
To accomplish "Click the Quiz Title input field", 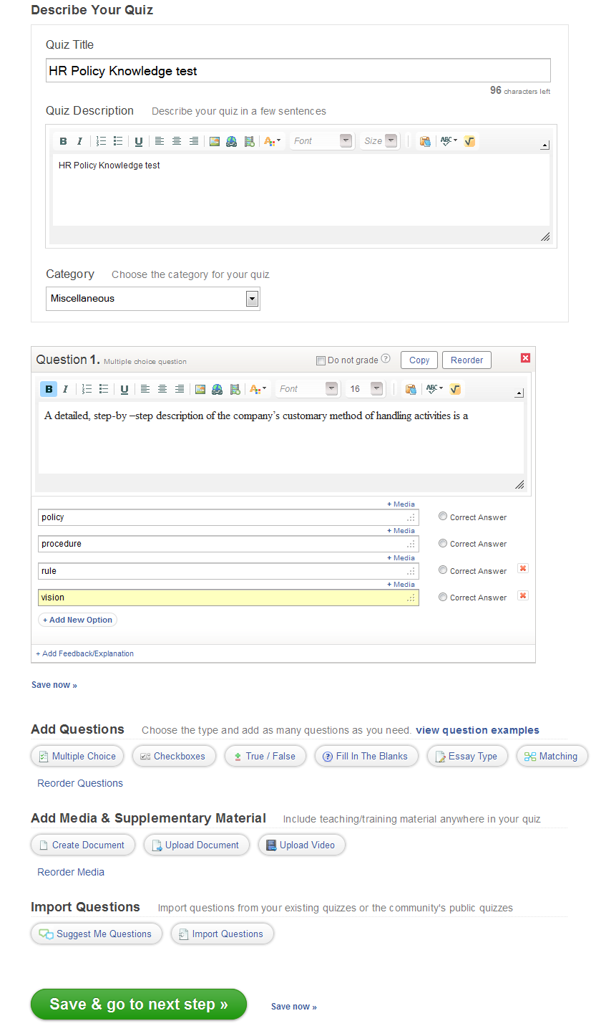I will (298, 71).
